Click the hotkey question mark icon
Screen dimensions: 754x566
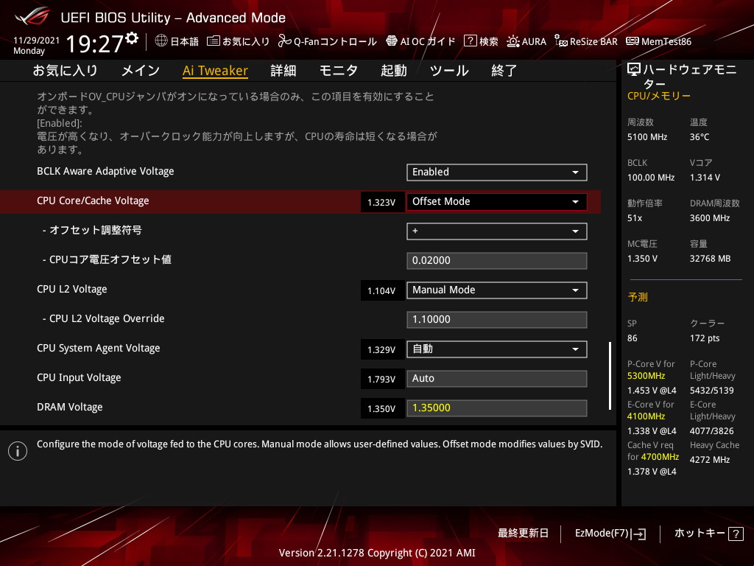click(736, 534)
